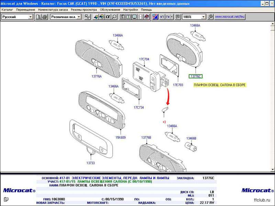Click the scroll up arrow of diagram

pyautogui.click(x=273, y=24)
